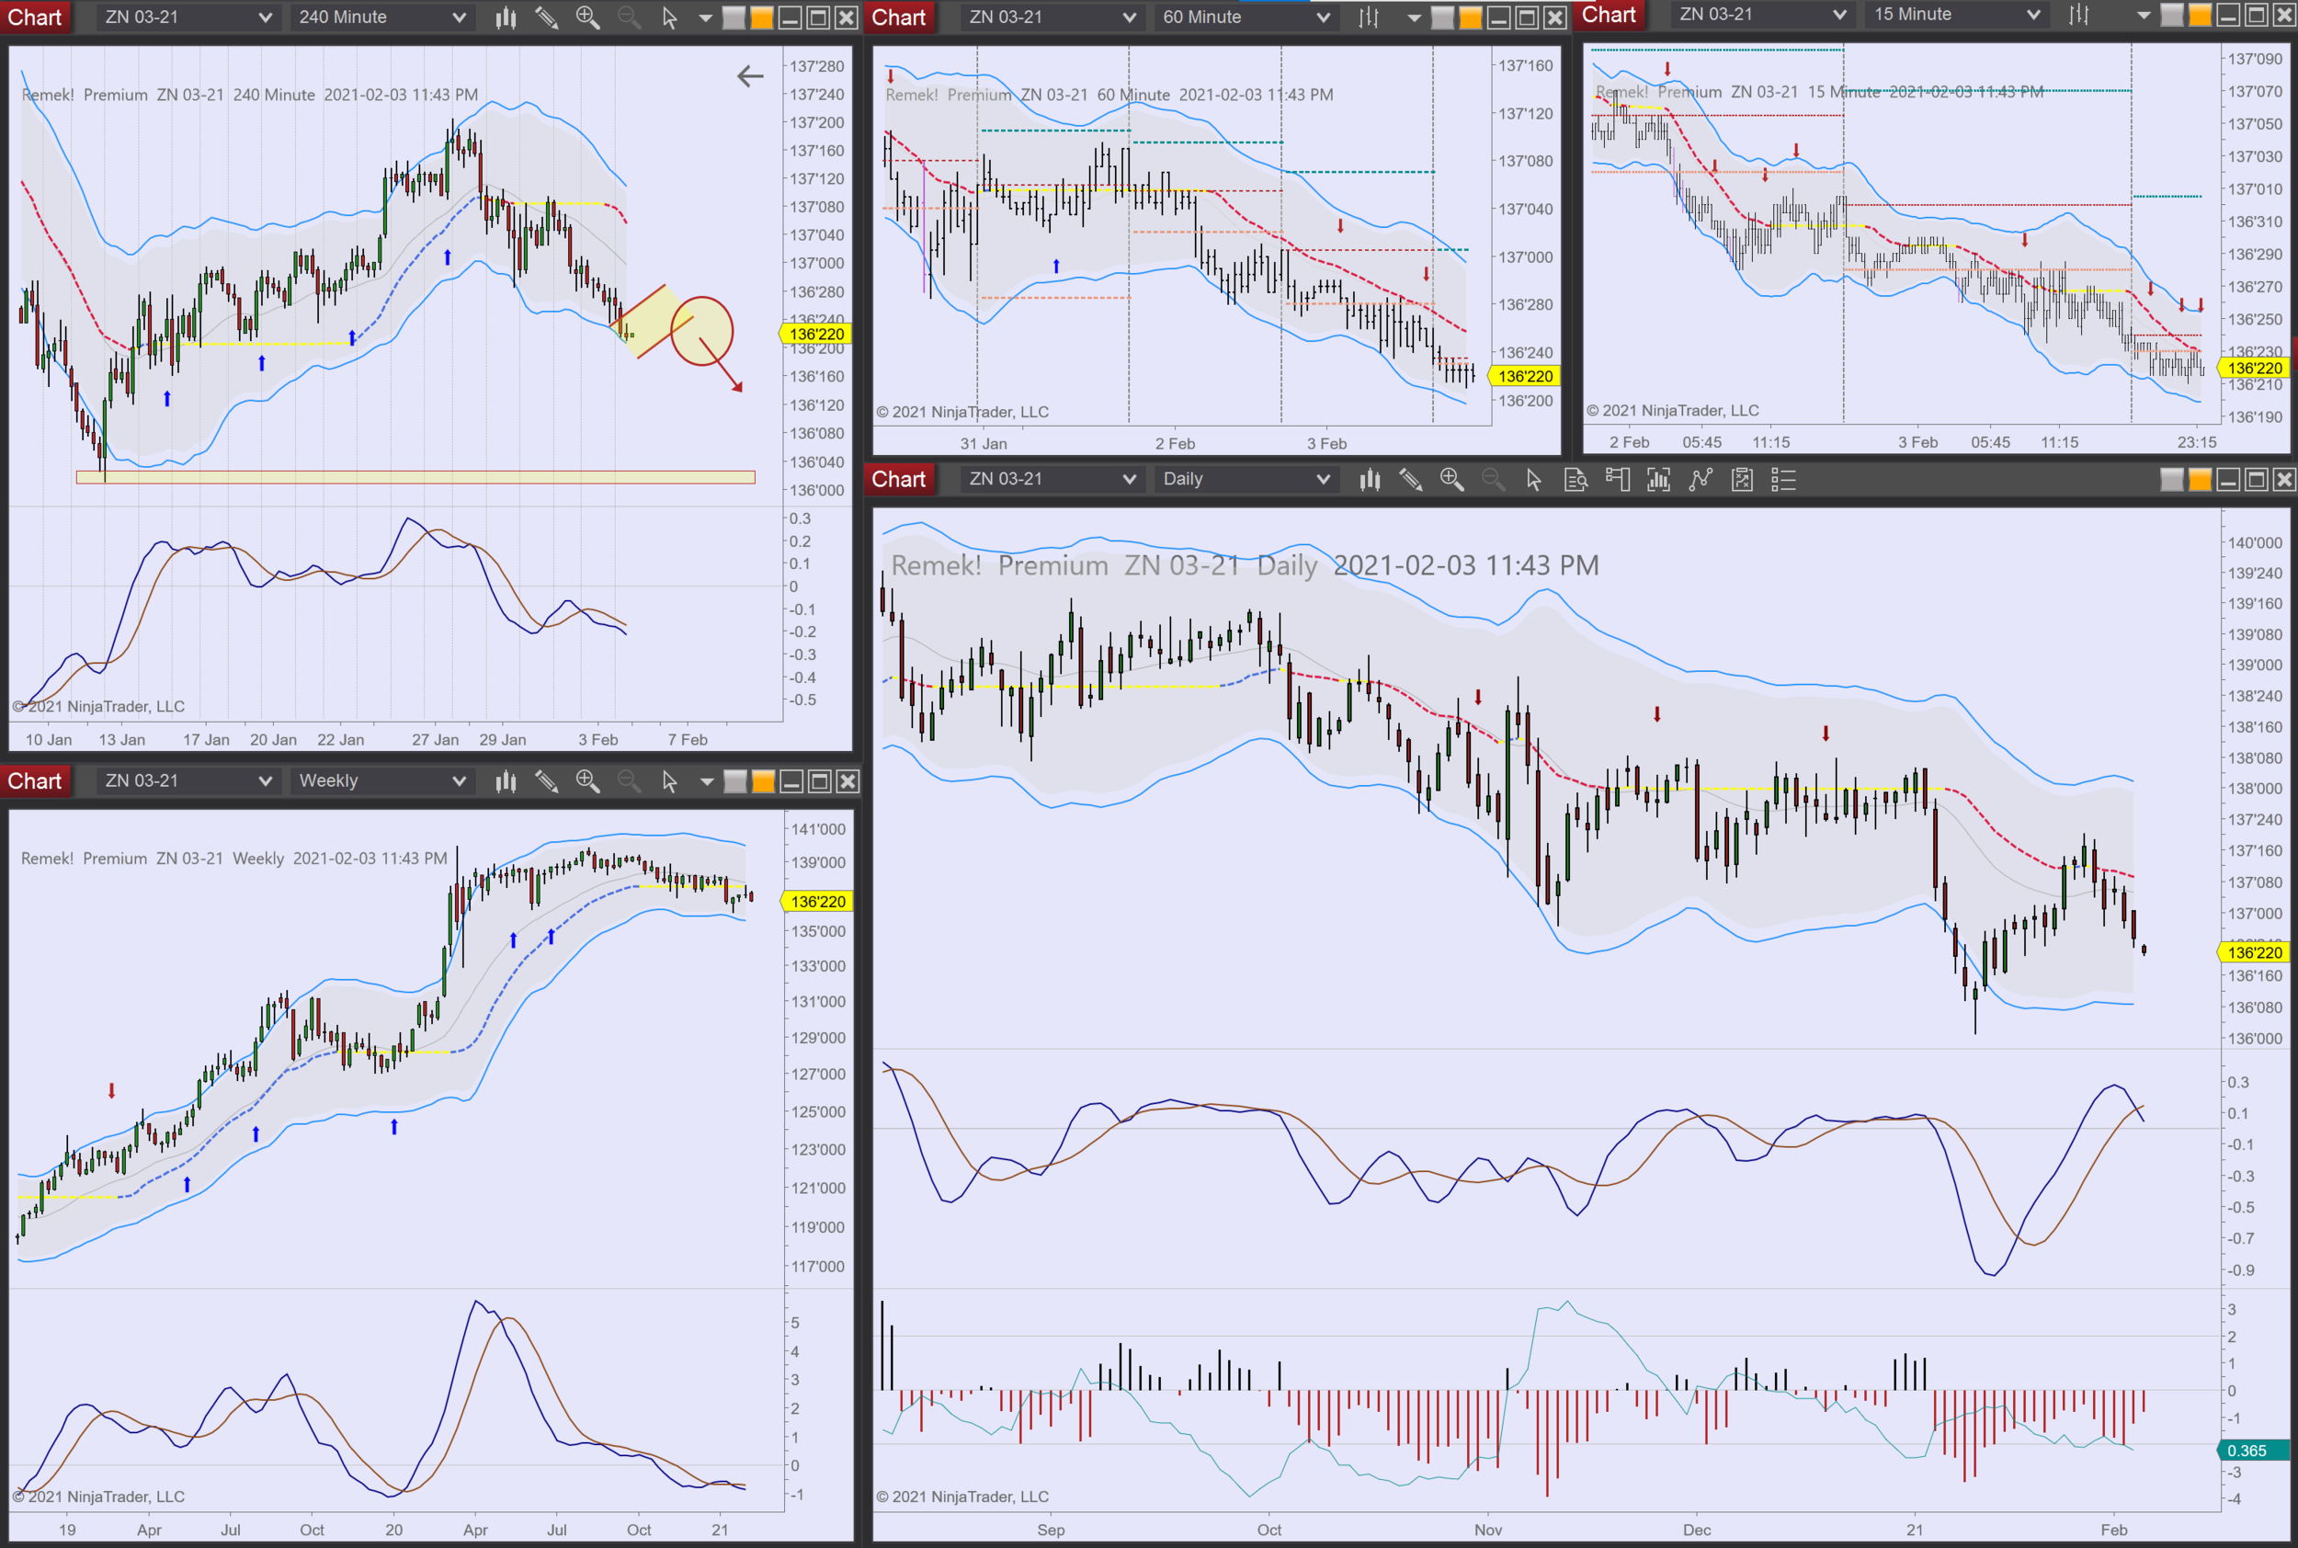
Task: Click the 136'220 price marker on Daily axis
Action: tap(2255, 952)
